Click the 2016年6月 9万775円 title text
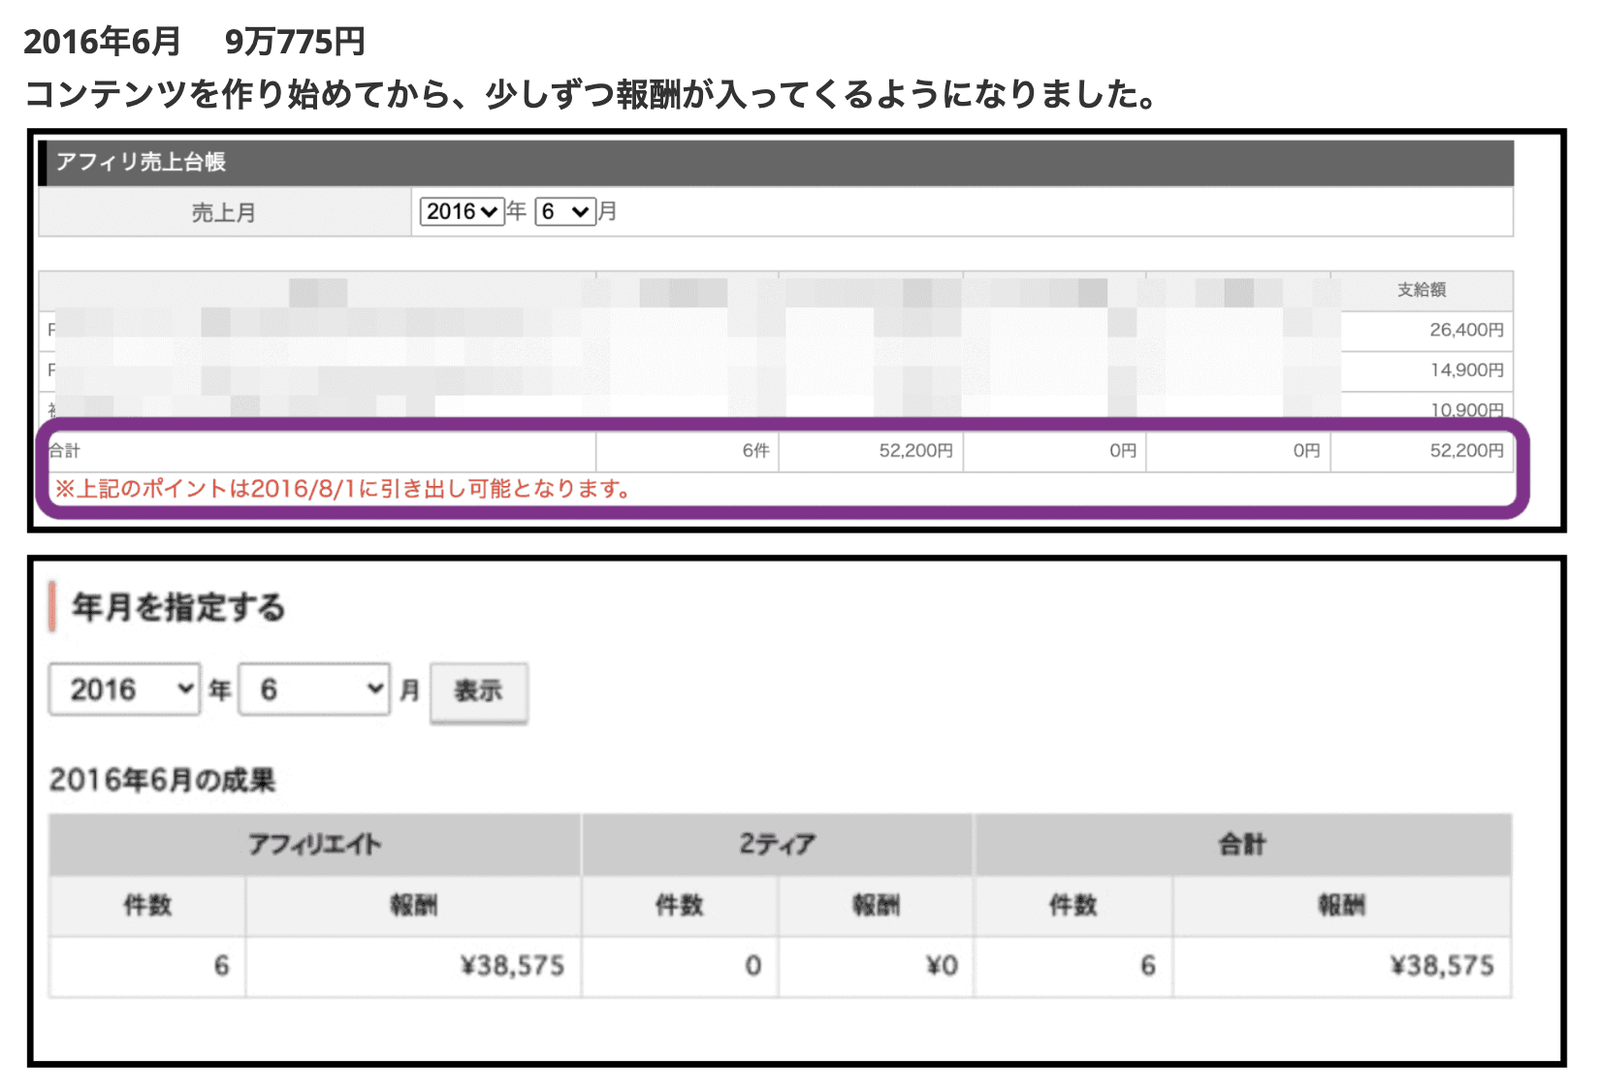This screenshot has height=1092, width=1600. (x=194, y=42)
